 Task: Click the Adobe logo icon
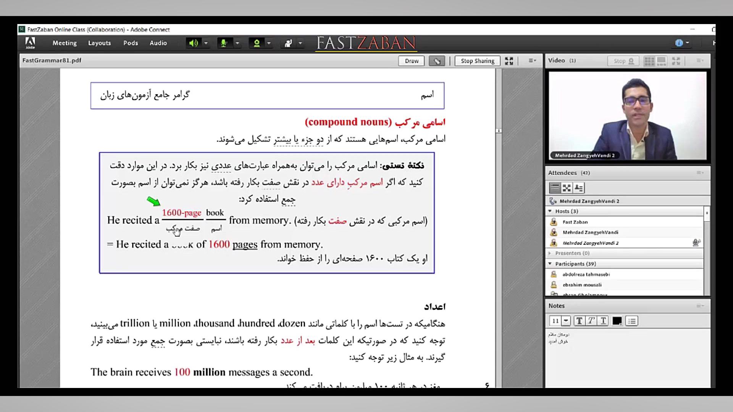[x=30, y=43]
